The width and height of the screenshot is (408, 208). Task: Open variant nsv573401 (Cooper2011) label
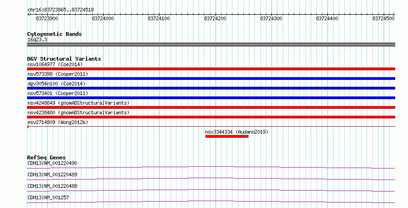[58, 93]
